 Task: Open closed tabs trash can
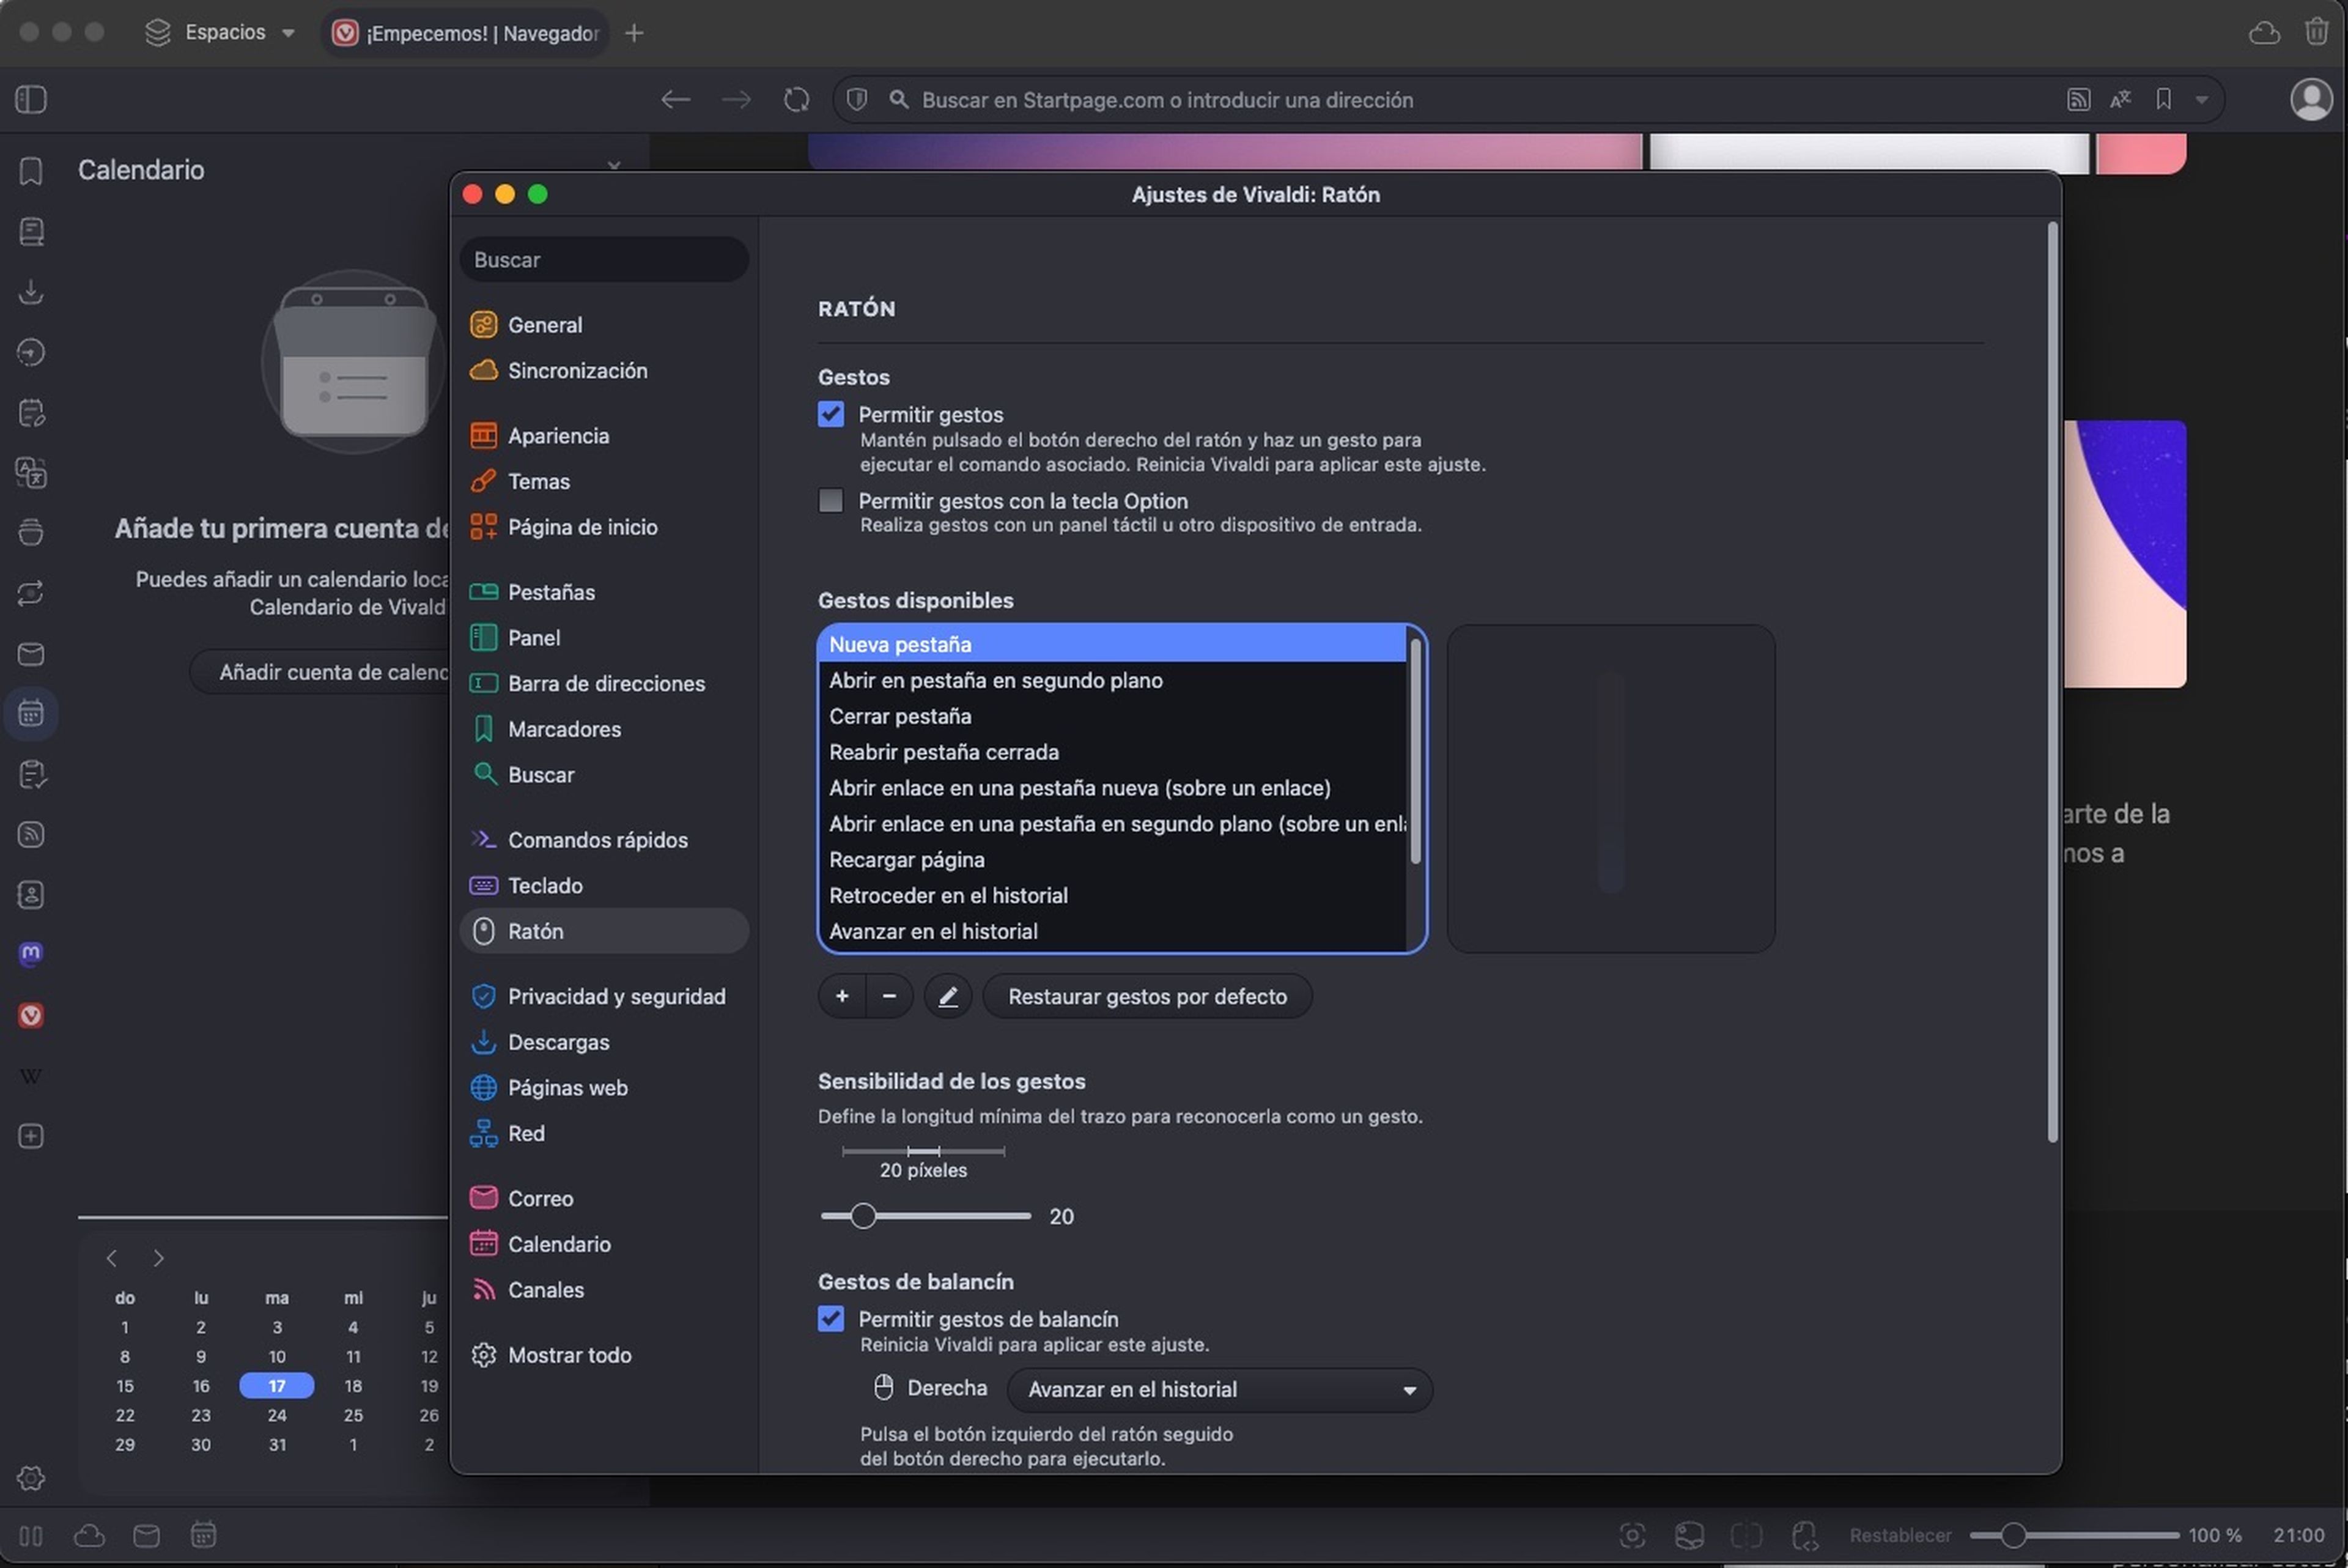coord(2317,32)
